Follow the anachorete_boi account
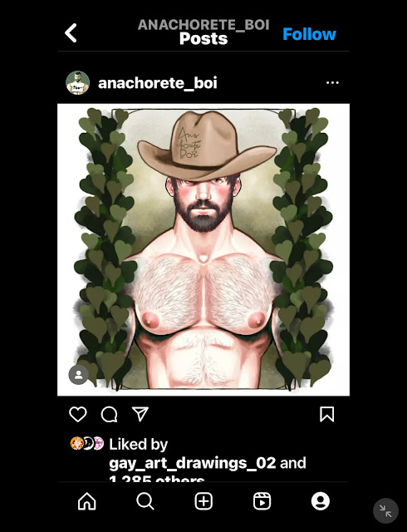This screenshot has height=532, width=407. click(309, 34)
